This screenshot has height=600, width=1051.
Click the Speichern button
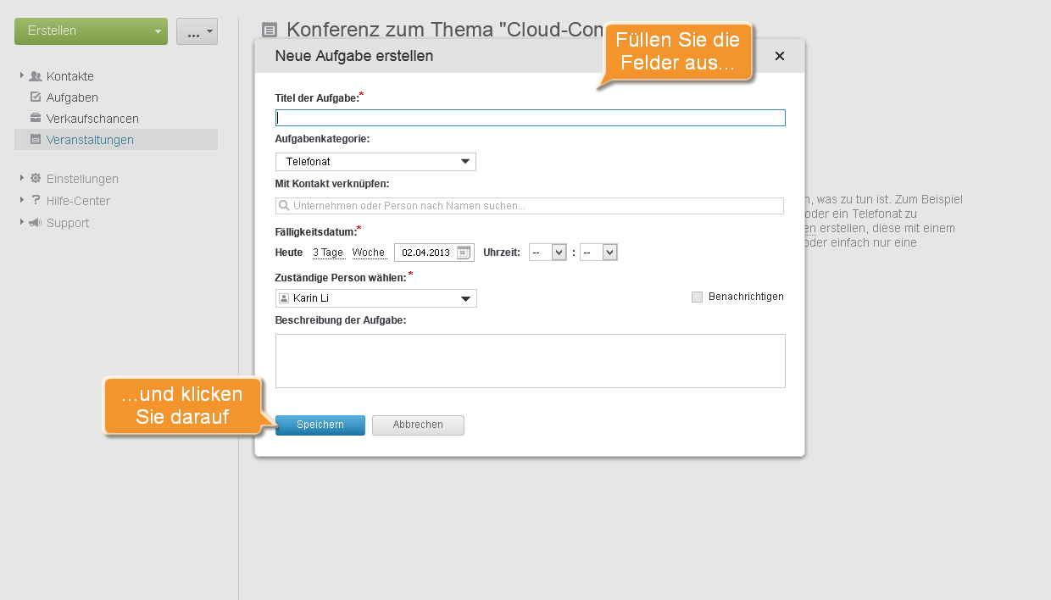tap(320, 425)
